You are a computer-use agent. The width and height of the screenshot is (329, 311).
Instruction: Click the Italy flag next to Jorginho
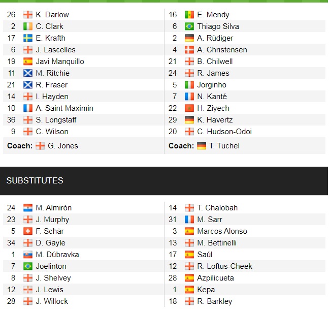189,85
